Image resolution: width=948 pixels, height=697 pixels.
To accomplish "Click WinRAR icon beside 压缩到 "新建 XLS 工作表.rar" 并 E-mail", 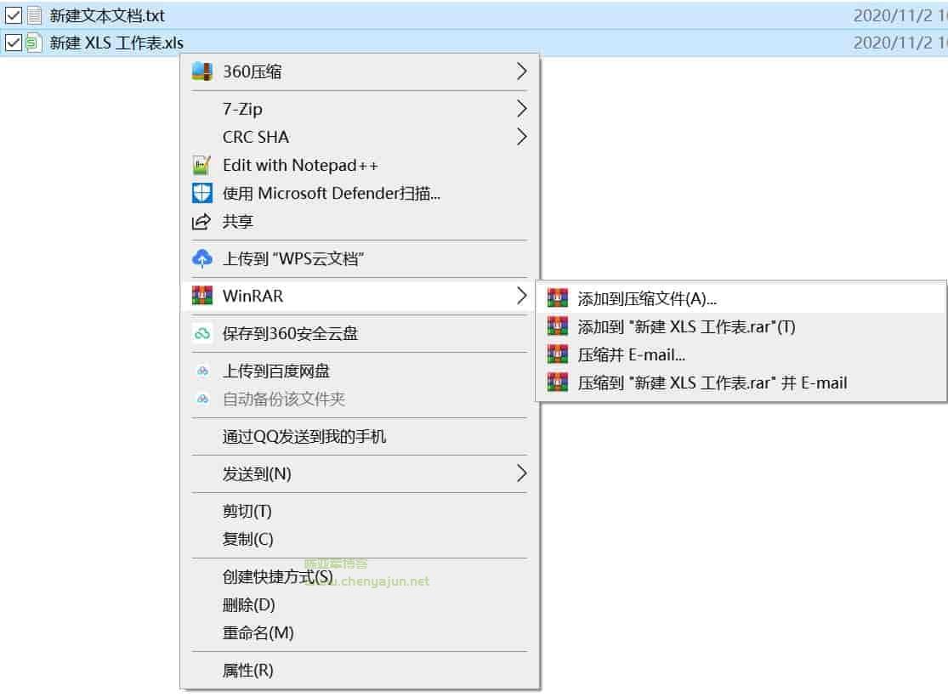I will click(558, 382).
